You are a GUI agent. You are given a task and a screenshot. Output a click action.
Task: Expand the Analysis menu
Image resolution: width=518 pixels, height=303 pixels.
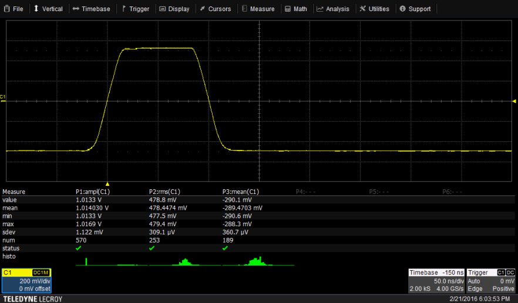click(x=333, y=9)
